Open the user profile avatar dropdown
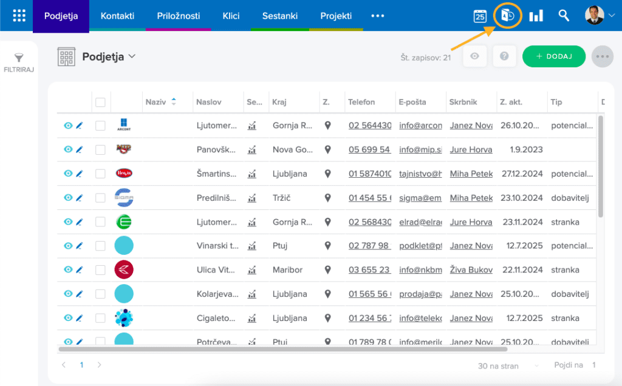622x386 pixels. [x=600, y=16]
